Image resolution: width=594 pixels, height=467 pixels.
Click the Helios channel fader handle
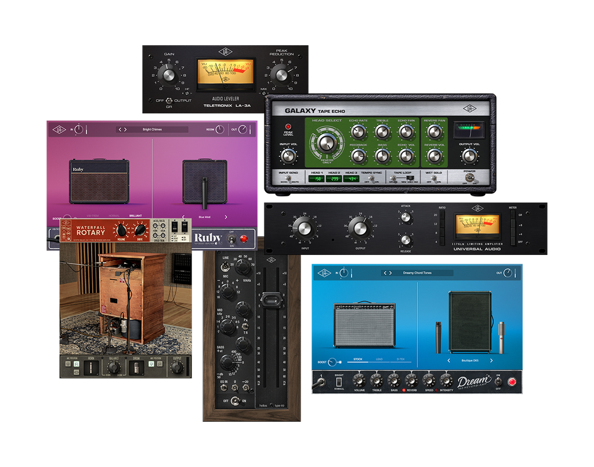click(271, 299)
